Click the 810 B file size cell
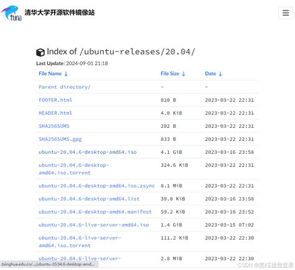295x270 pixels. click(168, 100)
